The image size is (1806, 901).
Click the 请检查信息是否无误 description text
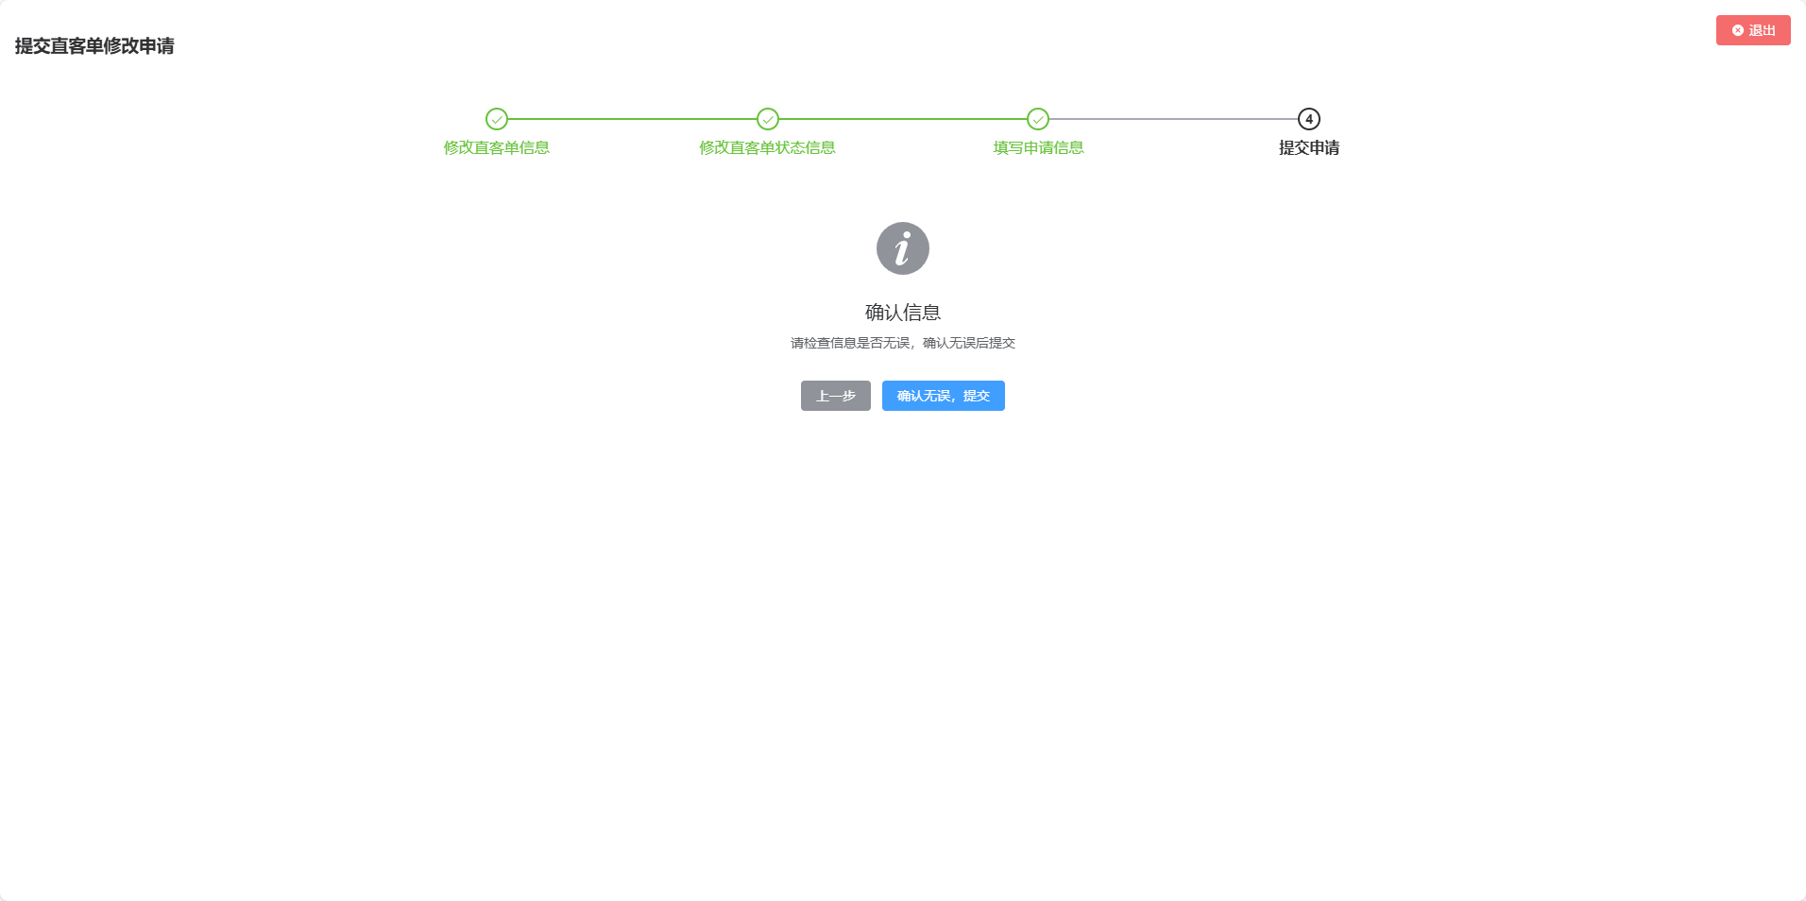[x=850, y=343]
